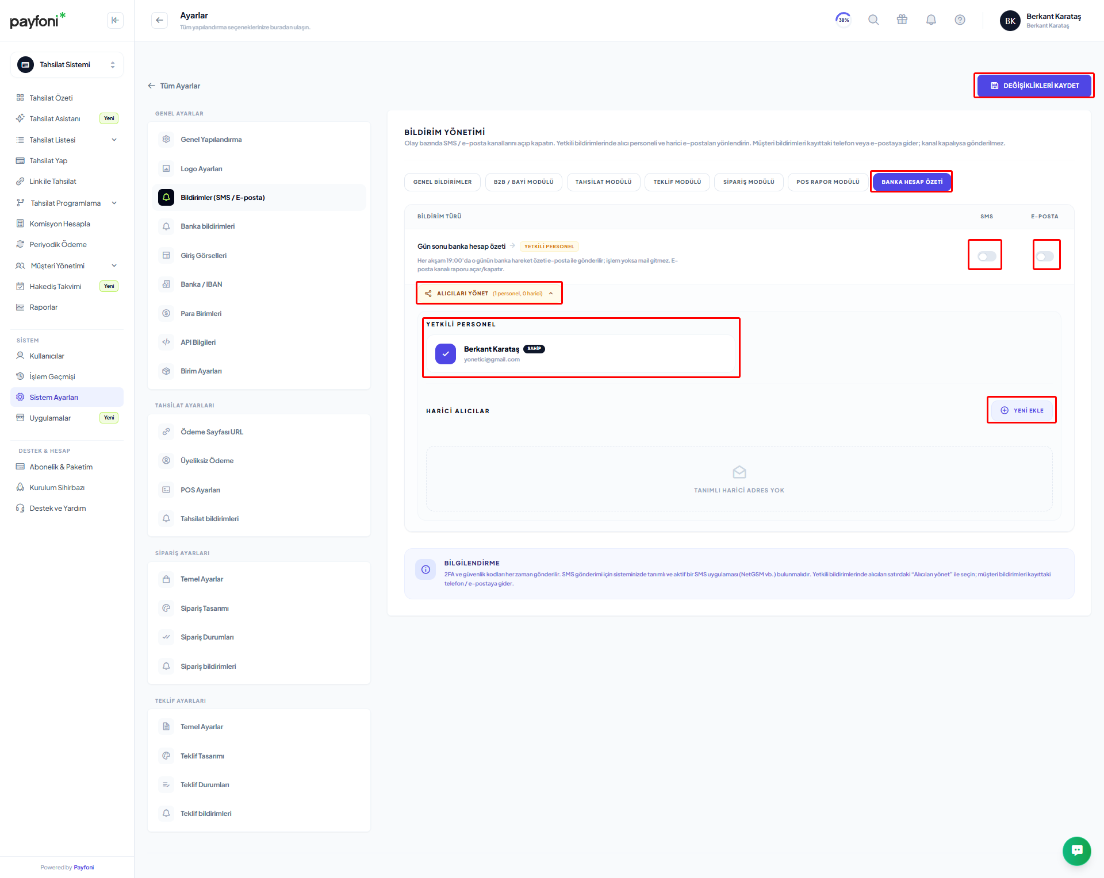Click the payfoni logo
Image resolution: width=1104 pixels, height=878 pixels.
(37, 21)
